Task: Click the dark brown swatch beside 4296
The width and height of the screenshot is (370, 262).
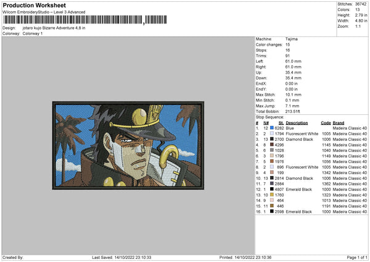Action: [272, 145]
